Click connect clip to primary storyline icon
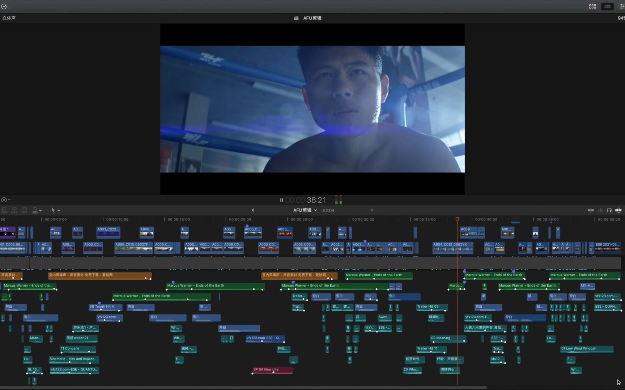Image resolution: width=625 pixels, height=390 pixels. tap(5, 210)
